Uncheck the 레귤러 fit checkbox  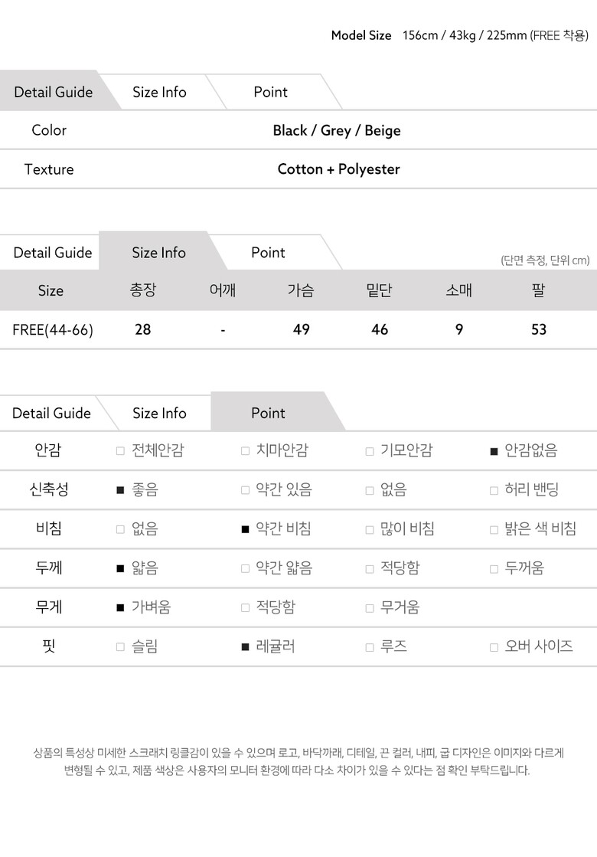[x=245, y=647]
